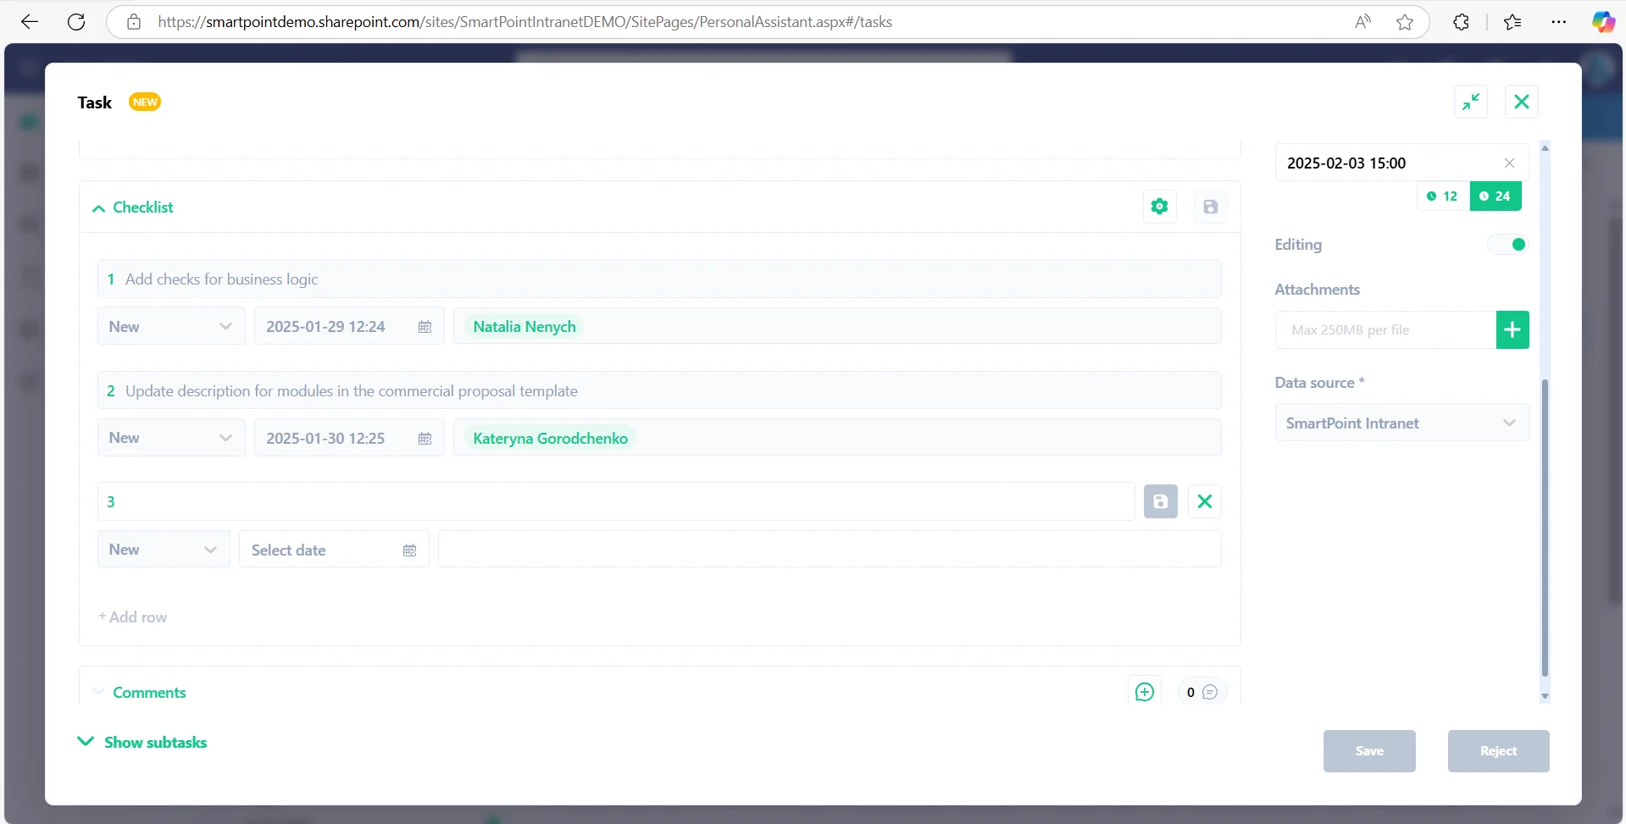
Task: Edit checklist item 1 text field
Action: (x=659, y=279)
